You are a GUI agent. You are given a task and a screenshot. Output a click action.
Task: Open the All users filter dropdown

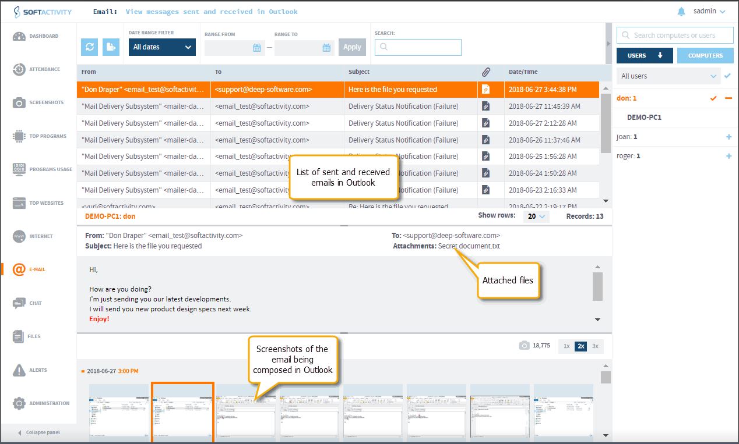coord(668,76)
